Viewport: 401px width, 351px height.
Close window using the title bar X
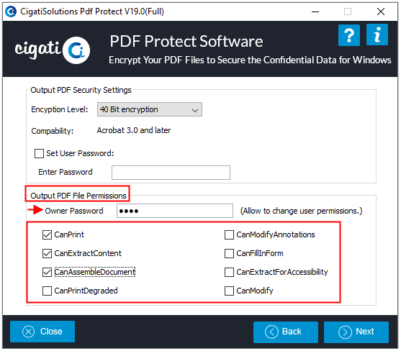coord(381,12)
